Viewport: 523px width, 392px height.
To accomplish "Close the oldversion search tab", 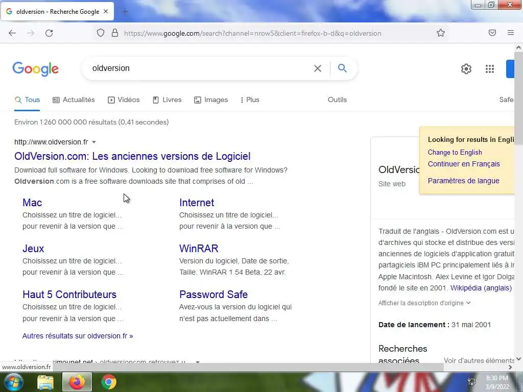I will pyautogui.click(x=106, y=11).
